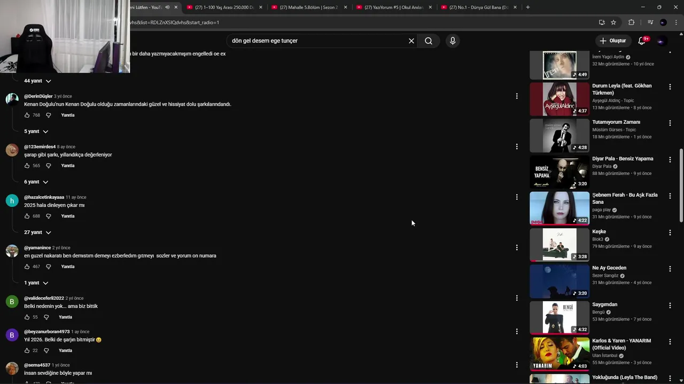Open options menu for @hazalcetinkayaaa comment
This screenshot has width=684, height=384.
pyautogui.click(x=516, y=197)
